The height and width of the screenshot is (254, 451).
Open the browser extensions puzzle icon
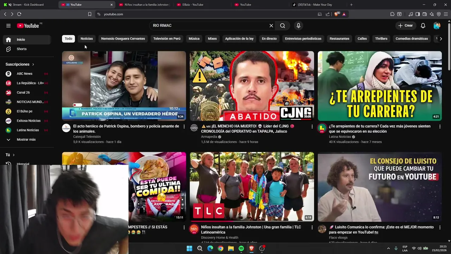pyautogui.click(x=392, y=14)
